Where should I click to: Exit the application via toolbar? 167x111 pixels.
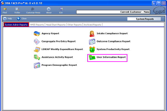click(x=61, y=11)
